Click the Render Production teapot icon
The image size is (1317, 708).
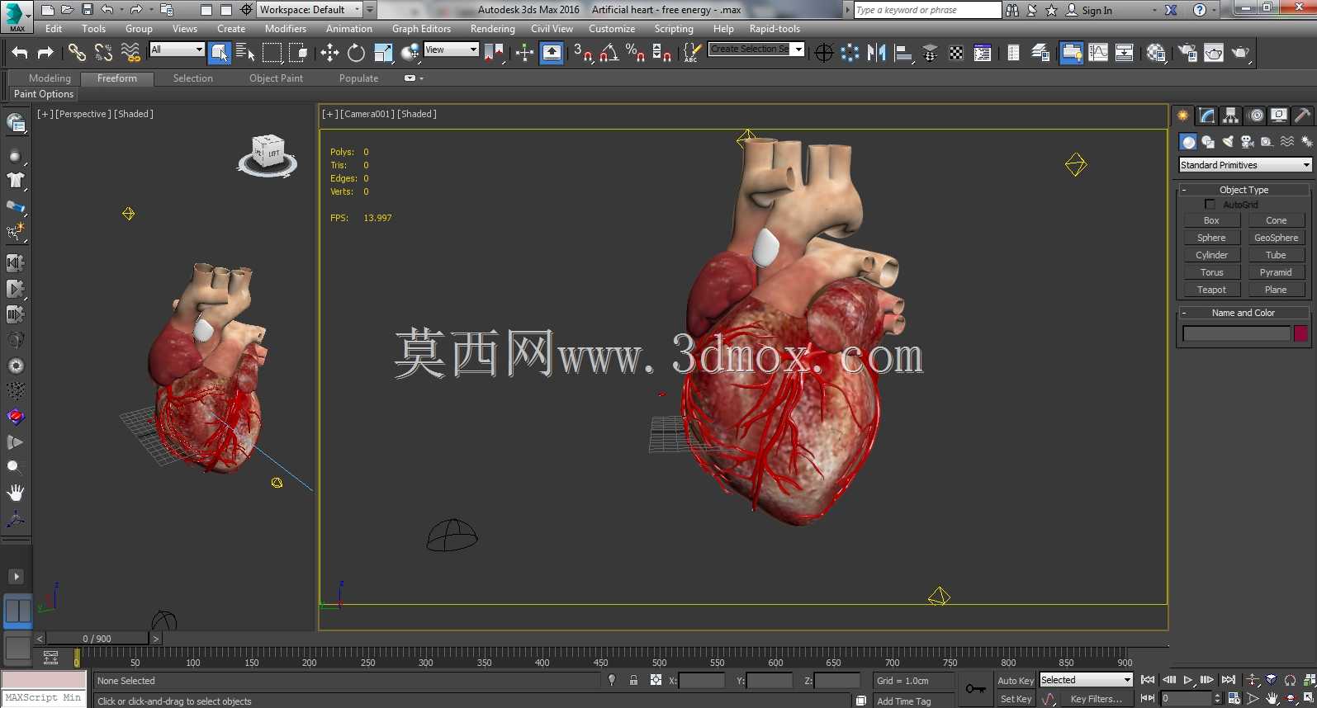pyautogui.click(x=1240, y=53)
